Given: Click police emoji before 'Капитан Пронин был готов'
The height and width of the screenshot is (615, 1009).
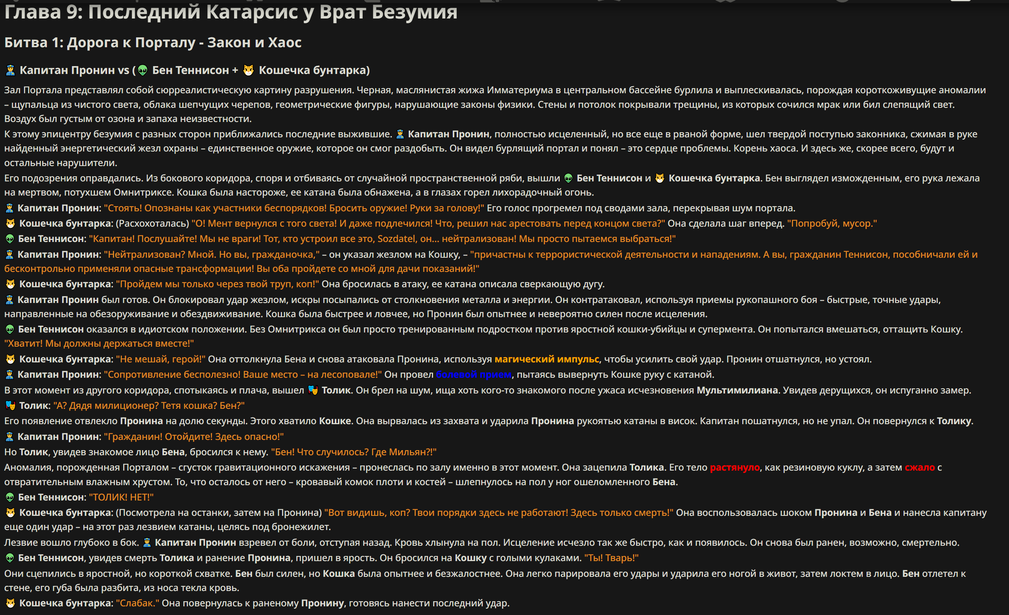Looking at the screenshot, I should [x=9, y=300].
